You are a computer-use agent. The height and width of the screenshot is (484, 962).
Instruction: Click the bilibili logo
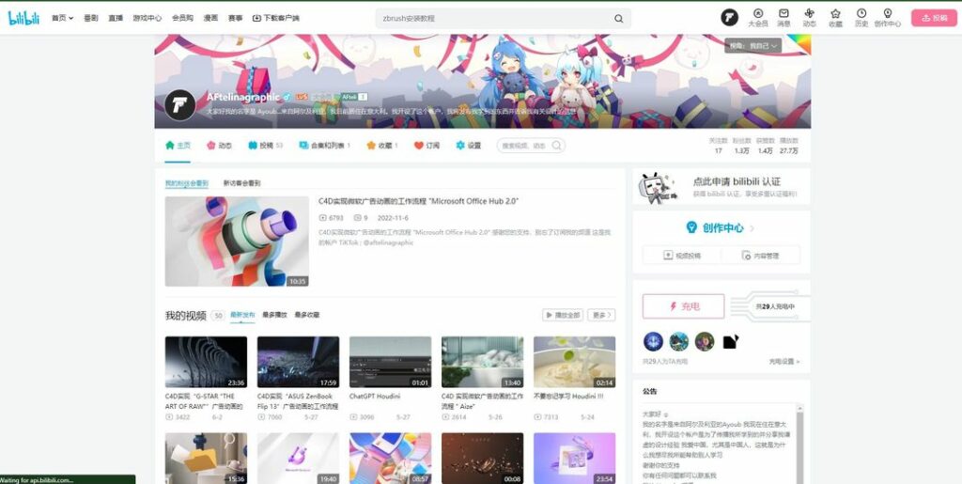23,18
